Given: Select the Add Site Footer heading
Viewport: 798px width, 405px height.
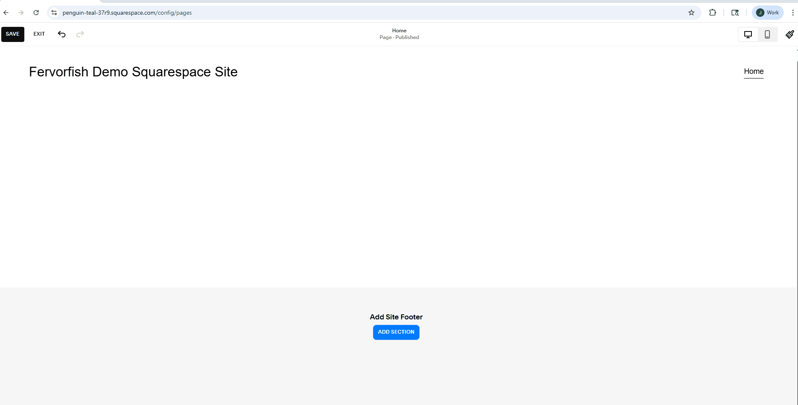Looking at the screenshot, I should [396, 317].
